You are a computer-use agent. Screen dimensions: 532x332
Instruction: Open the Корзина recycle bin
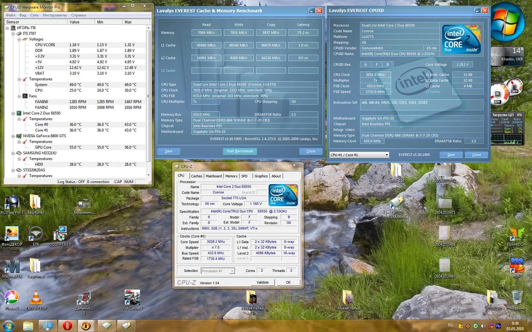517,297
